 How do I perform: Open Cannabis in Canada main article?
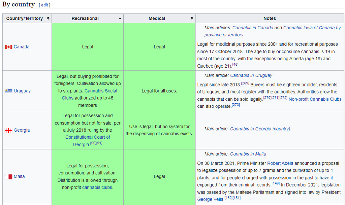click(x=253, y=28)
